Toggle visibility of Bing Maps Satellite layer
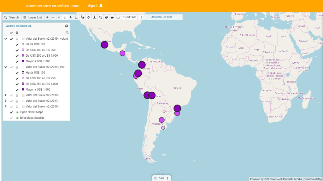 (11, 118)
